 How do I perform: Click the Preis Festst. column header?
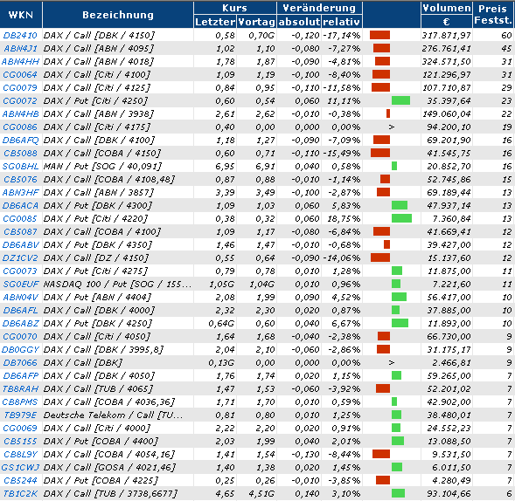coord(493,15)
